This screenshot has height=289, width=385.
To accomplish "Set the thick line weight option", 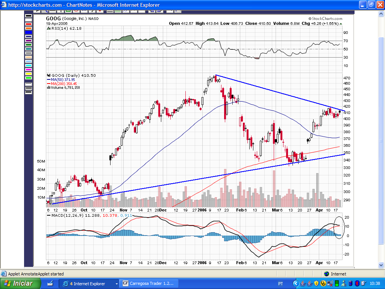I will coord(29,93).
